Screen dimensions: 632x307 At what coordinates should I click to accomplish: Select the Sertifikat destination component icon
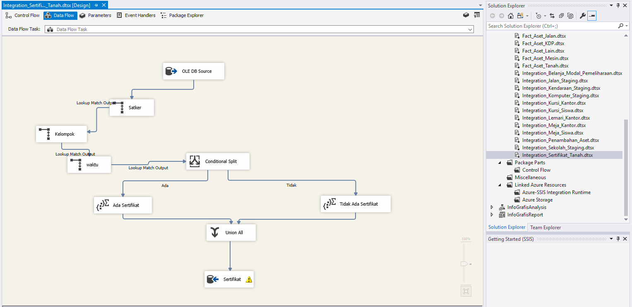click(213, 279)
